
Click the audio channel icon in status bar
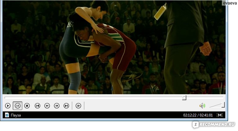[x=220, y=115]
